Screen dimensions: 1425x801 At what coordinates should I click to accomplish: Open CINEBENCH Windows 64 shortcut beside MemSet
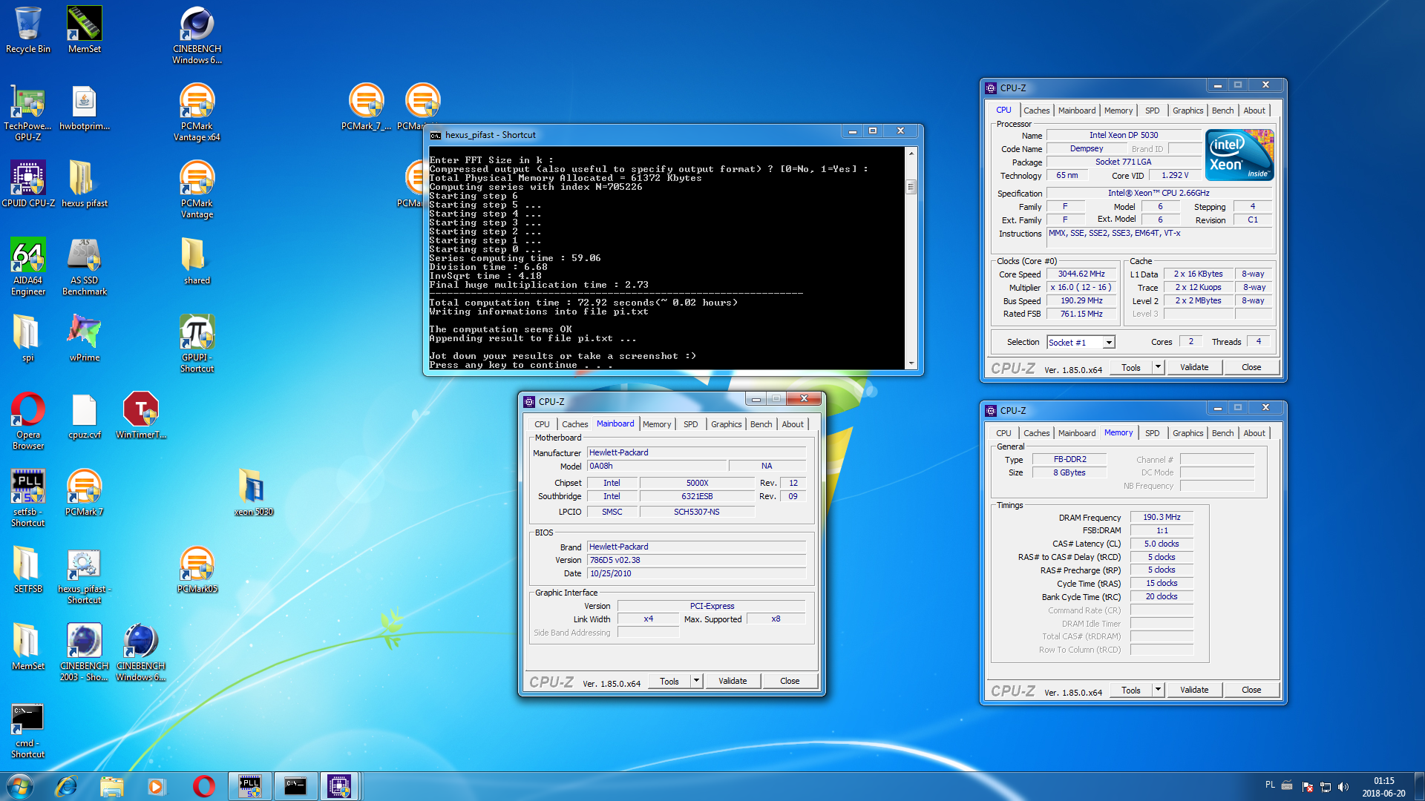click(x=197, y=35)
